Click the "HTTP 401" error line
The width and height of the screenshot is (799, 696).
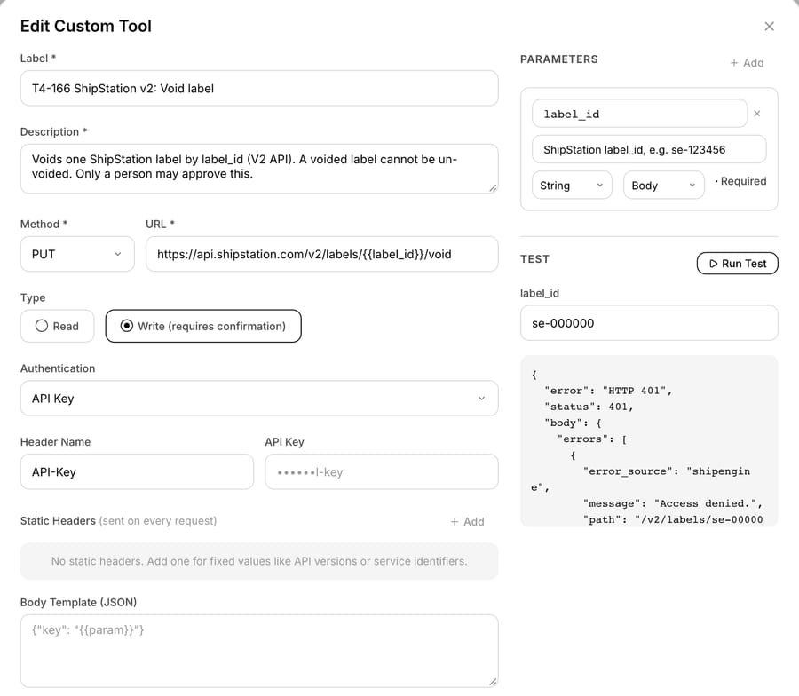coord(608,391)
